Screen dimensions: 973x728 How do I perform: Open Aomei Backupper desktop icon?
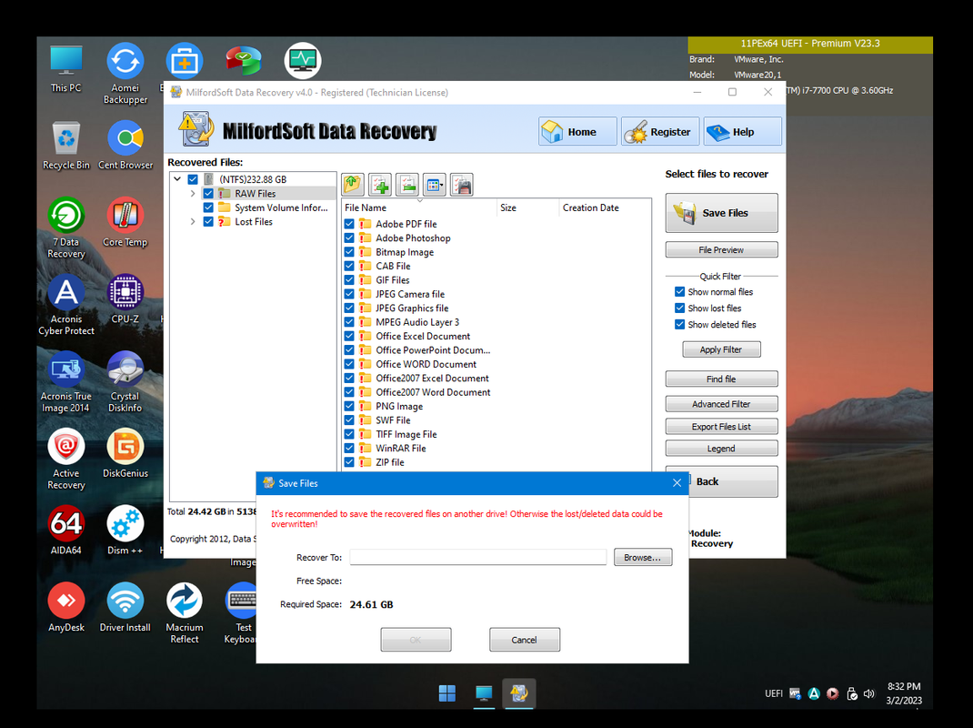(125, 74)
